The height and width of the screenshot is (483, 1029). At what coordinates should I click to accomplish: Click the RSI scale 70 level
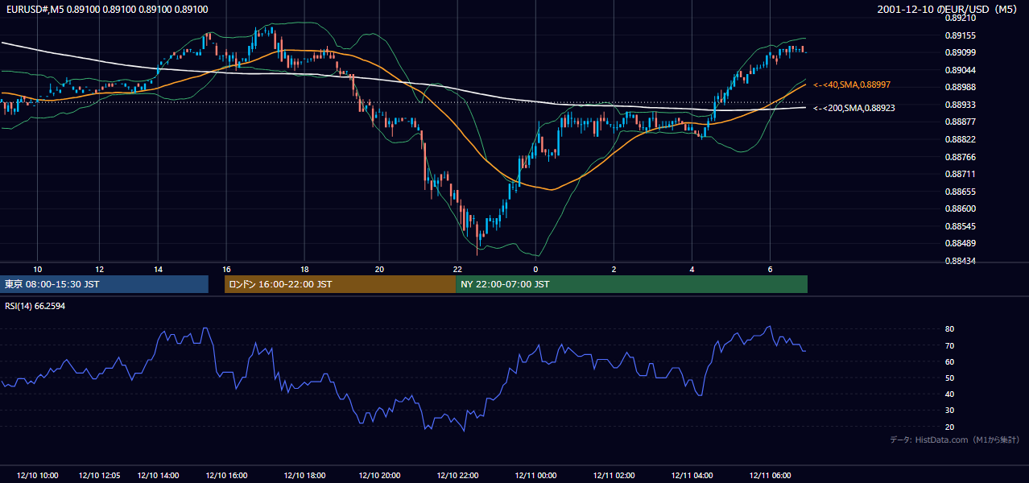point(949,345)
